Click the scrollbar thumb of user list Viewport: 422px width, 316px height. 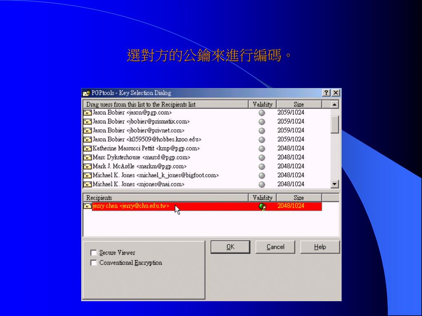coord(335,124)
